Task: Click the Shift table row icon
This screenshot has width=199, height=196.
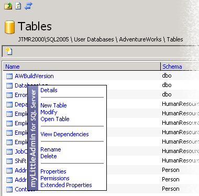Action: point(9,161)
